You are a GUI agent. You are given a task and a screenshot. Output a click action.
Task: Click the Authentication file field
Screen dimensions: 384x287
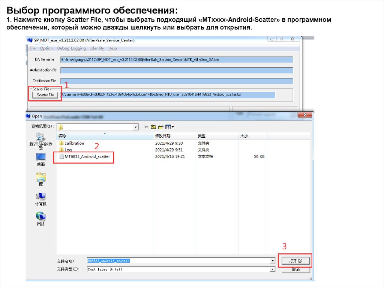tap(177, 70)
